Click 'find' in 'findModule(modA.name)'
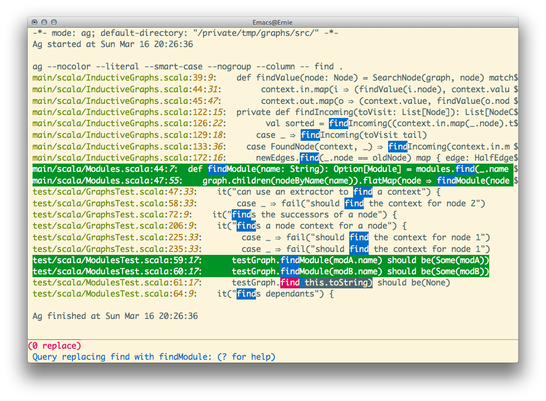 pos(290,260)
